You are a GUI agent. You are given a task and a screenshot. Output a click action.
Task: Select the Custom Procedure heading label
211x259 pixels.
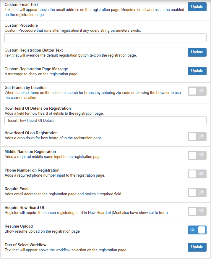pos(21,25)
